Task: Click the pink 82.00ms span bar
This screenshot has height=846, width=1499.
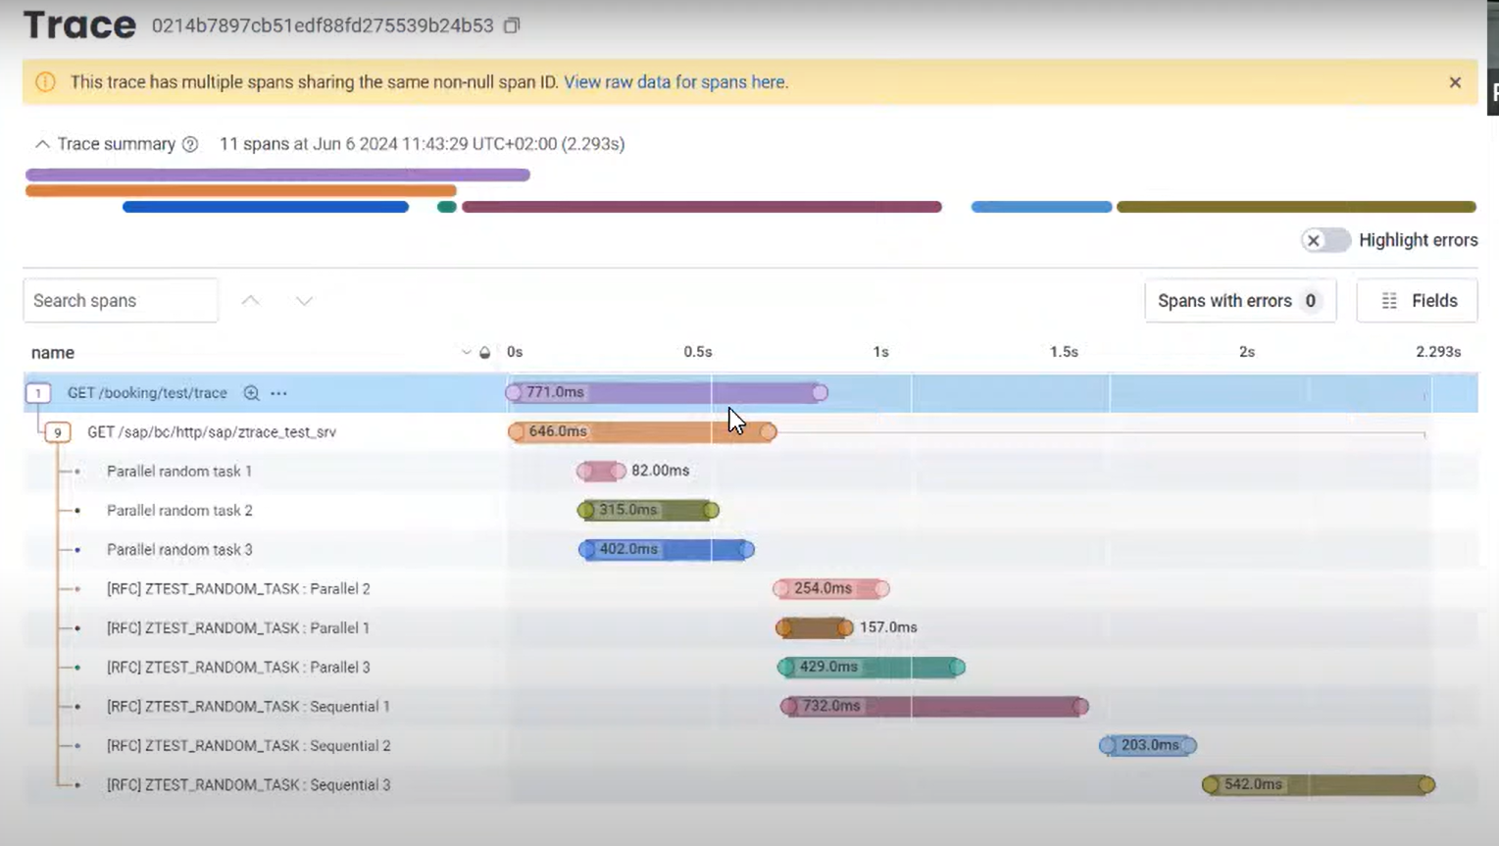Action: [x=601, y=471]
